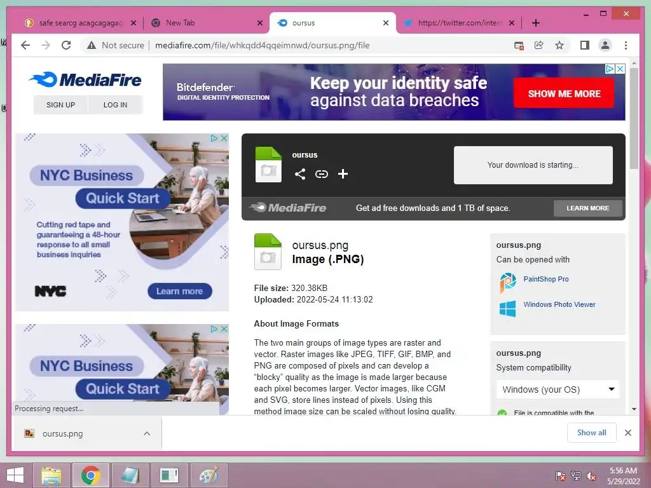The width and height of the screenshot is (651, 488).
Task: Click the Your download is starting box
Action: click(x=533, y=165)
